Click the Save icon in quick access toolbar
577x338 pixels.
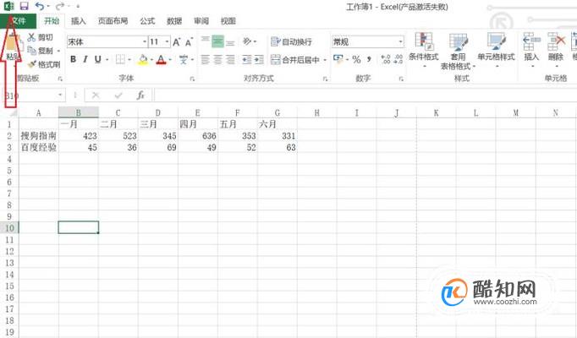click(x=24, y=6)
